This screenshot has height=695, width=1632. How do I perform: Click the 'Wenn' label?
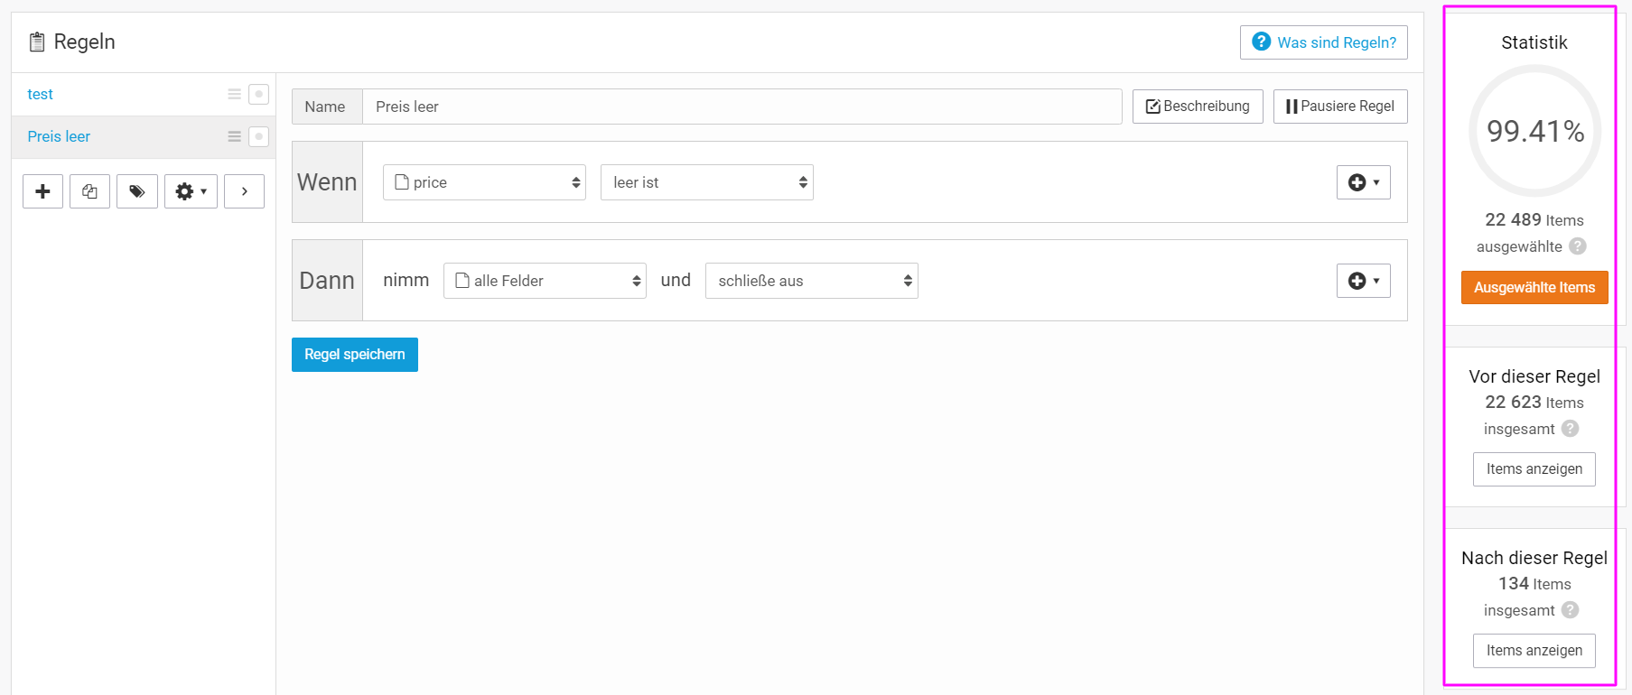(327, 182)
